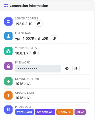Reveal the hidden password with eye button
This screenshot has width=96, height=119.
pos(67,69)
